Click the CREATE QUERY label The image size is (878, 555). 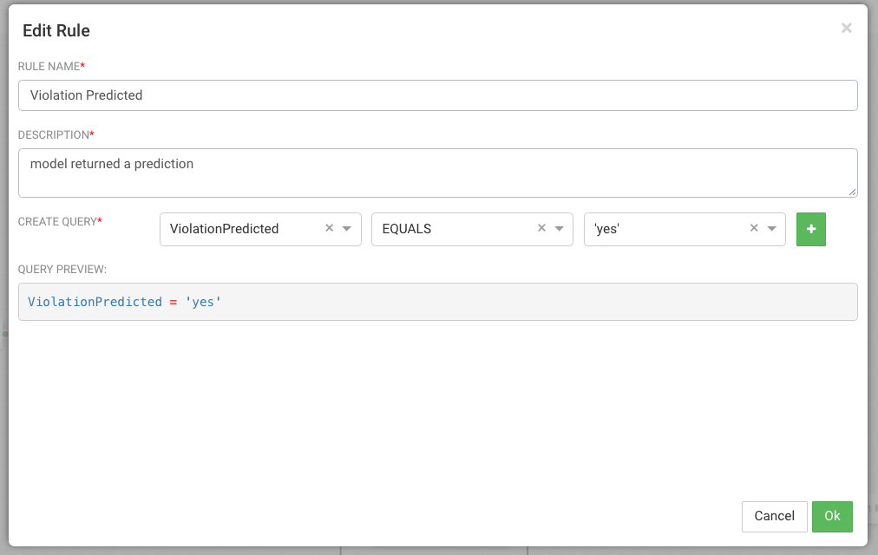click(x=60, y=222)
